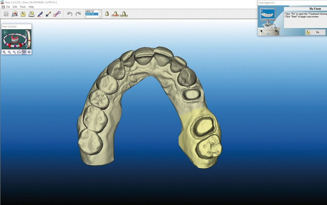Select ADA 14 in the tooth list
The height and width of the screenshot is (205, 327).
[x=92, y=14]
